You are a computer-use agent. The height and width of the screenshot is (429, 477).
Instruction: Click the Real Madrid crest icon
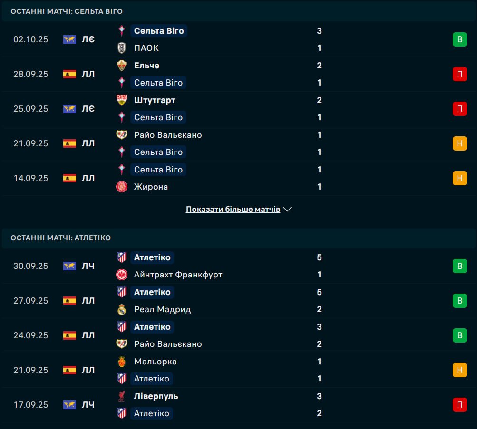[x=122, y=309]
